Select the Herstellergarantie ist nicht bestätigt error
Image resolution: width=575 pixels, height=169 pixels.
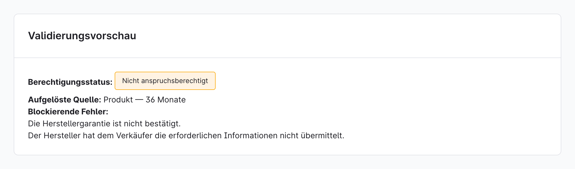pyautogui.click(x=104, y=123)
